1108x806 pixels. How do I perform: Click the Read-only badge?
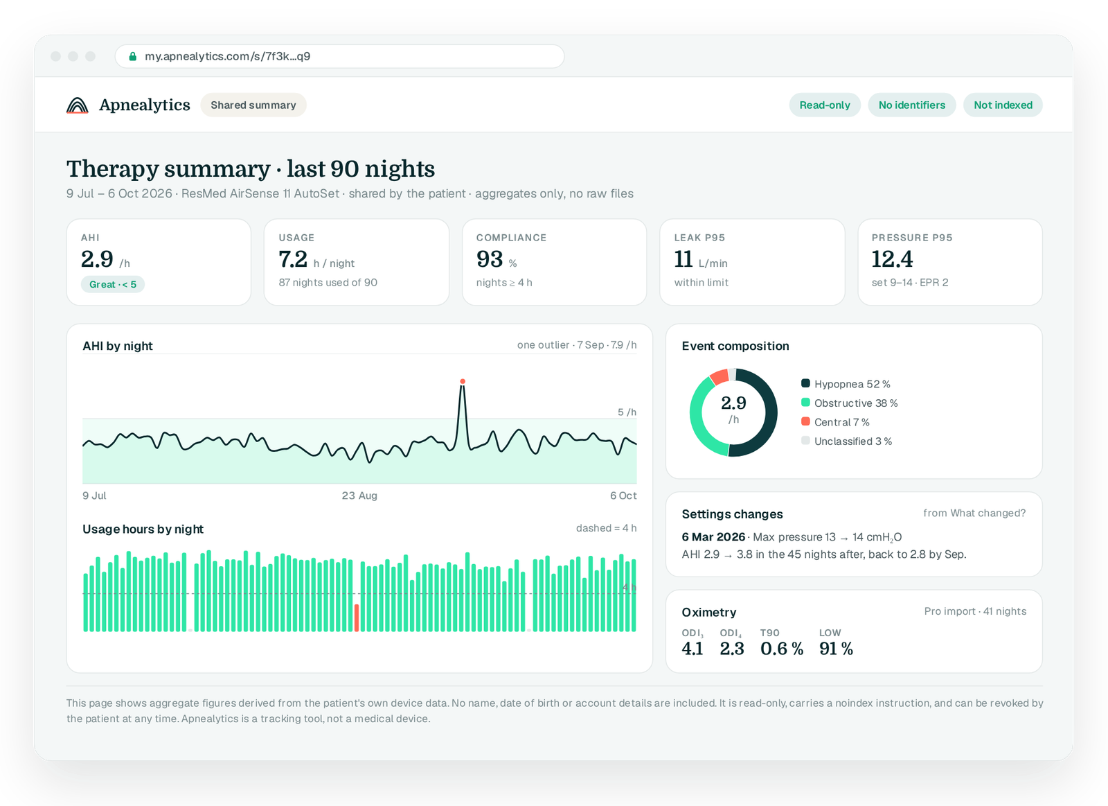pos(825,105)
